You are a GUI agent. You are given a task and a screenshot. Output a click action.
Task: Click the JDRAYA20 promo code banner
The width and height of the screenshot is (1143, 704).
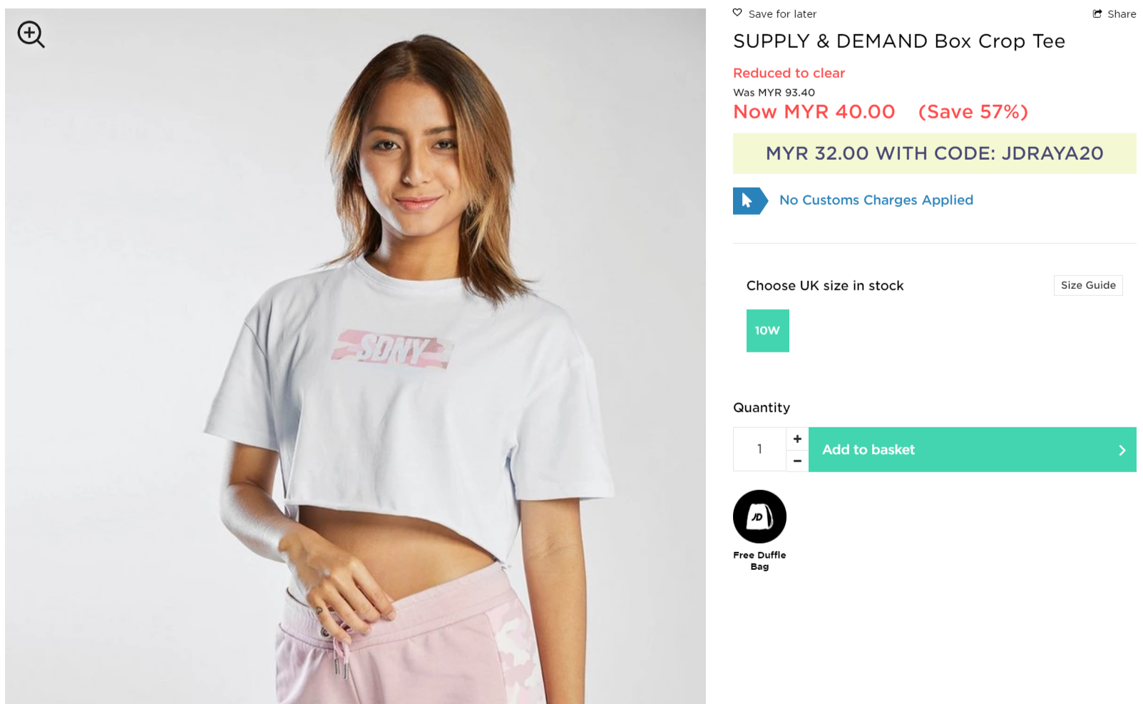934,153
